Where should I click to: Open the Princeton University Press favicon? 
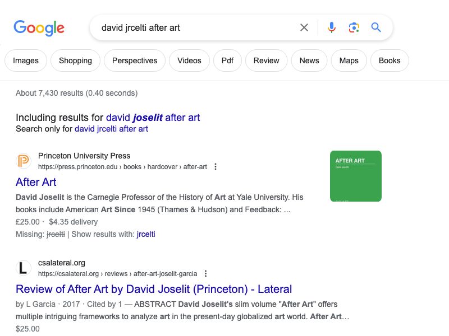point(23,161)
